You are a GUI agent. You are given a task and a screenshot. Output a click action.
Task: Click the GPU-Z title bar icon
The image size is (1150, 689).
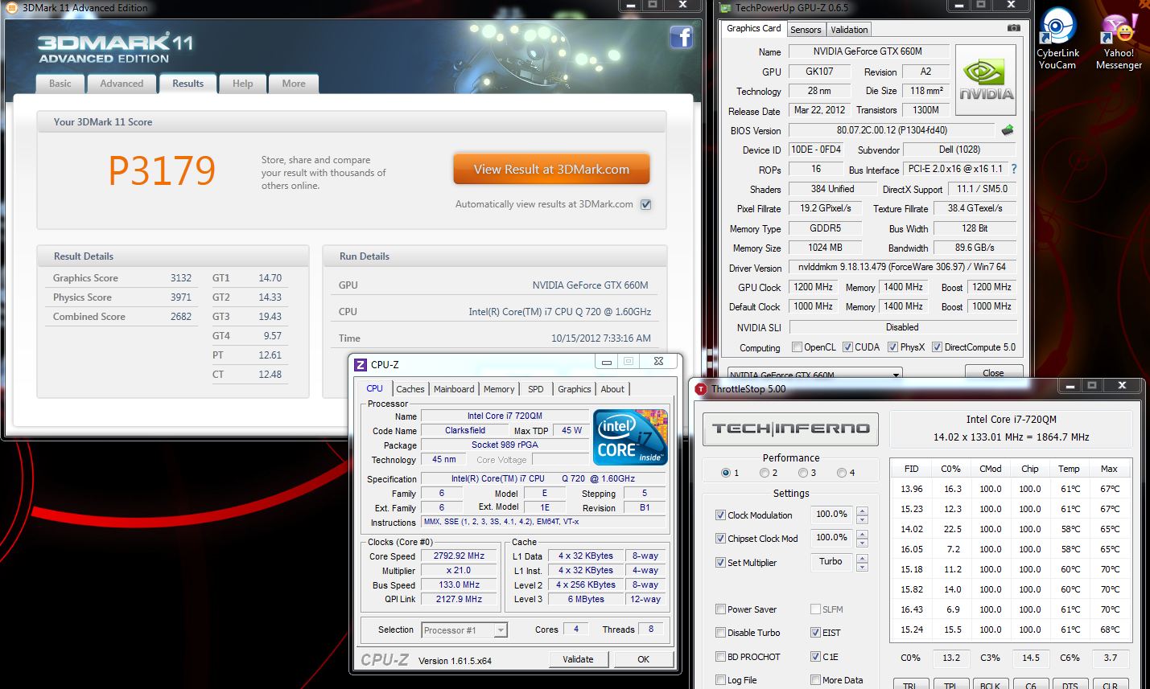(725, 8)
